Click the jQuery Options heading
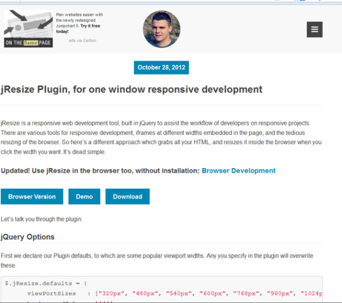 coord(28,237)
